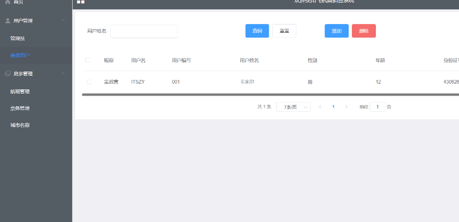Open the 7条/页 page size dropdown
The width and height of the screenshot is (459, 222).
(293, 107)
